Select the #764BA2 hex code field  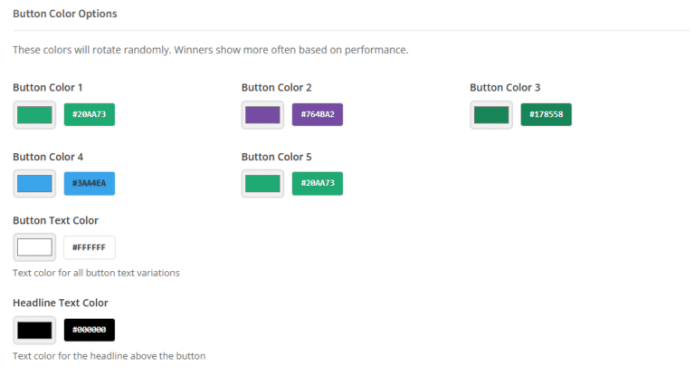pyautogui.click(x=318, y=115)
